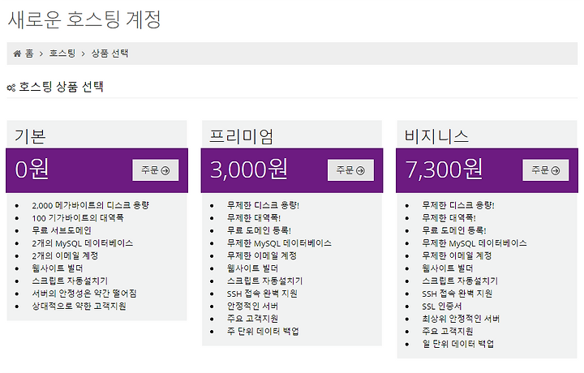Select 안정적인 서버 in 프리미엄 list
584x373 pixels.
252,307
